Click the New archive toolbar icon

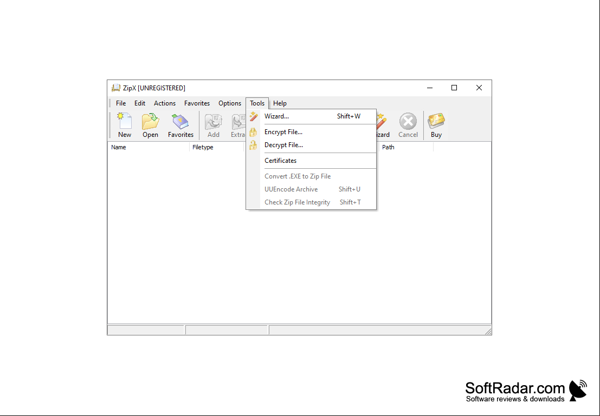[124, 121]
